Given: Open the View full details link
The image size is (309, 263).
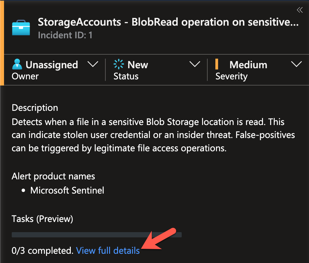Looking at the screenshot, I should coord(108,250).
